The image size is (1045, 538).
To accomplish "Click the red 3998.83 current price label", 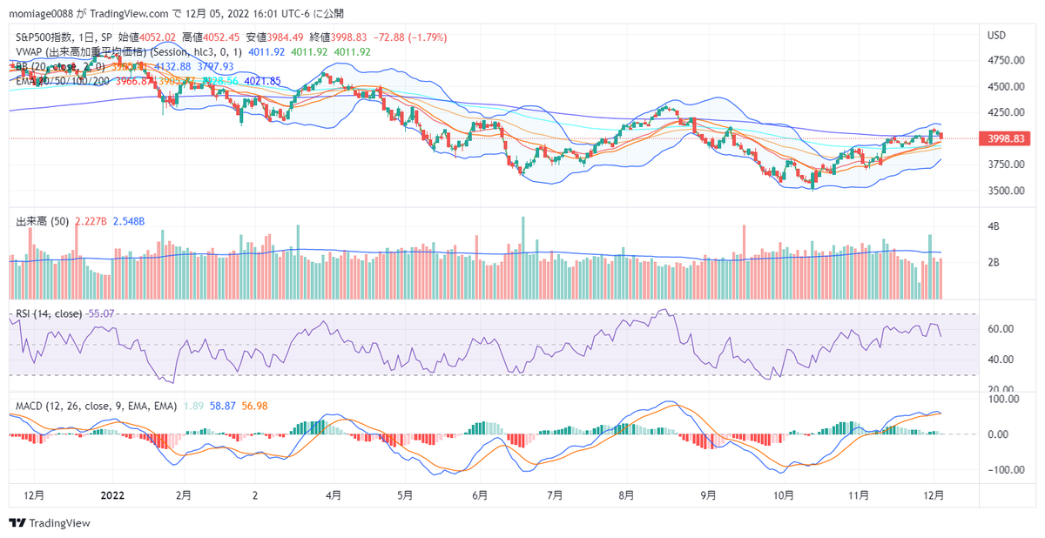I will click(1004, 138).
